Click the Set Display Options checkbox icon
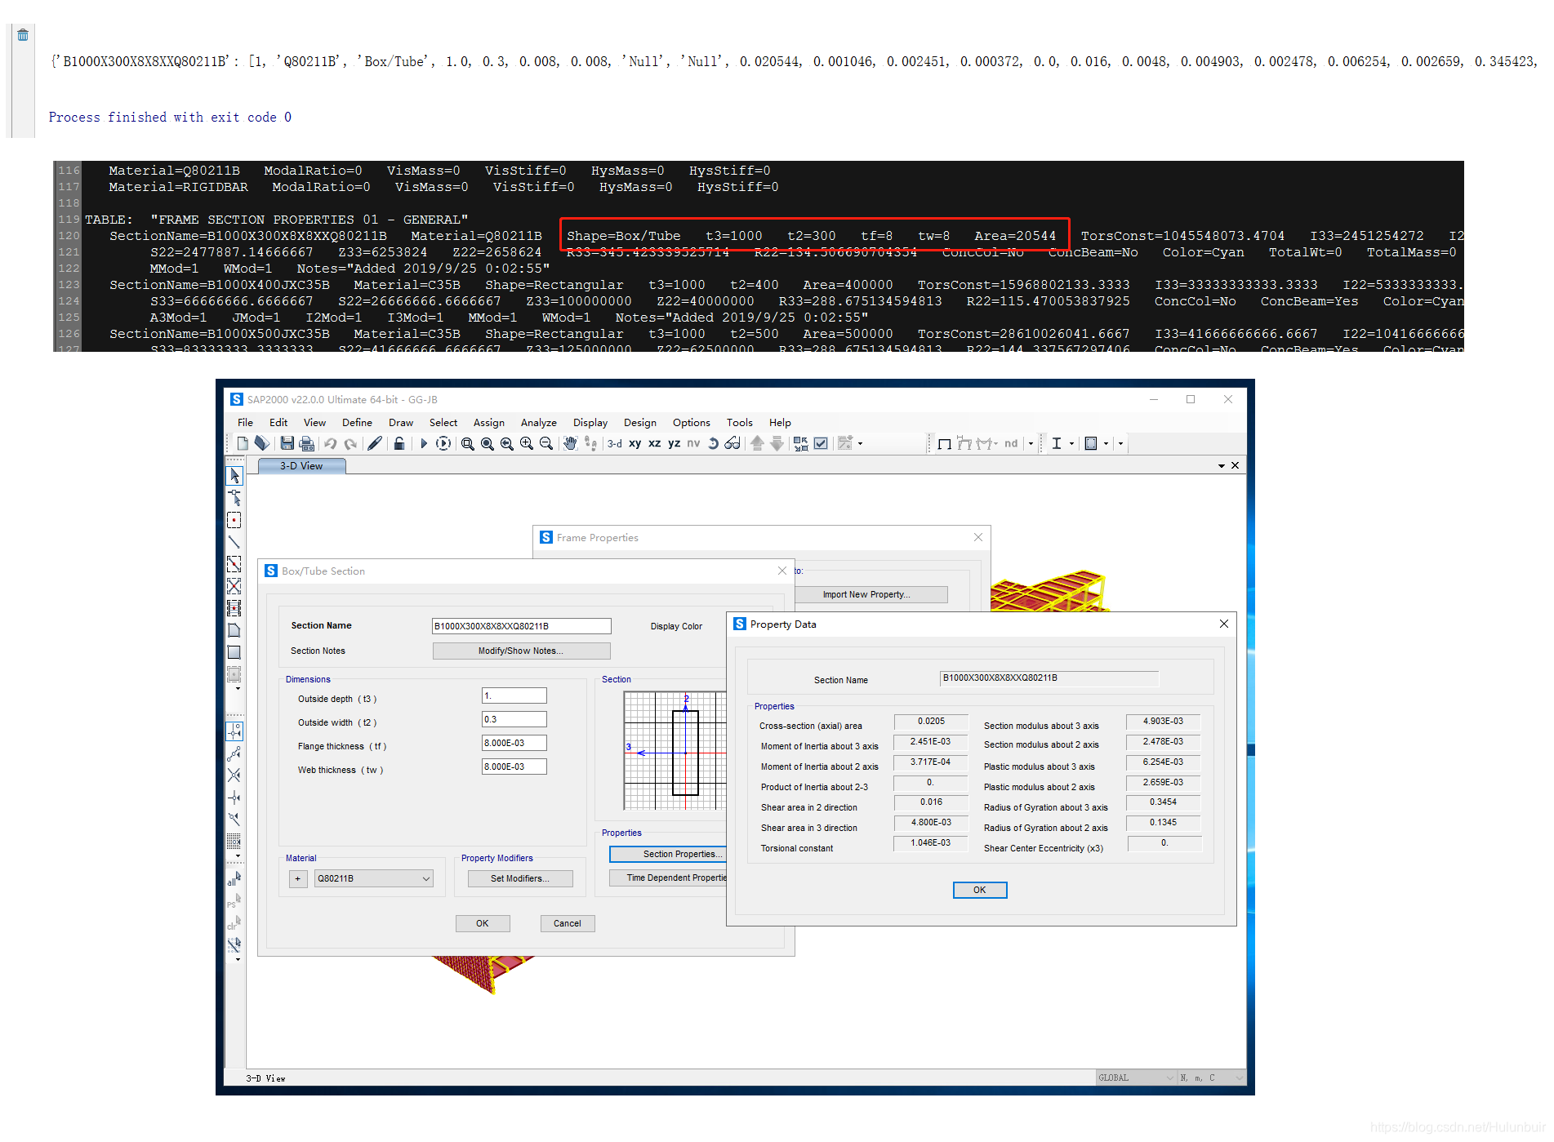1554x1142 pixels. (821, 443)
